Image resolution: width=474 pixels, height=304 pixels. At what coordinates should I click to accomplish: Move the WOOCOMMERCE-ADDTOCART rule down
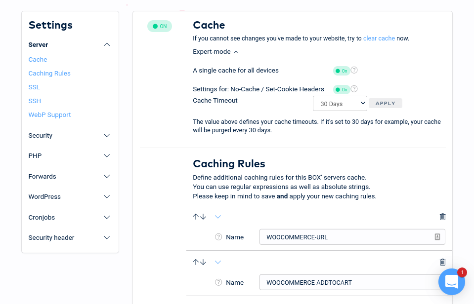tap(204, 262)
